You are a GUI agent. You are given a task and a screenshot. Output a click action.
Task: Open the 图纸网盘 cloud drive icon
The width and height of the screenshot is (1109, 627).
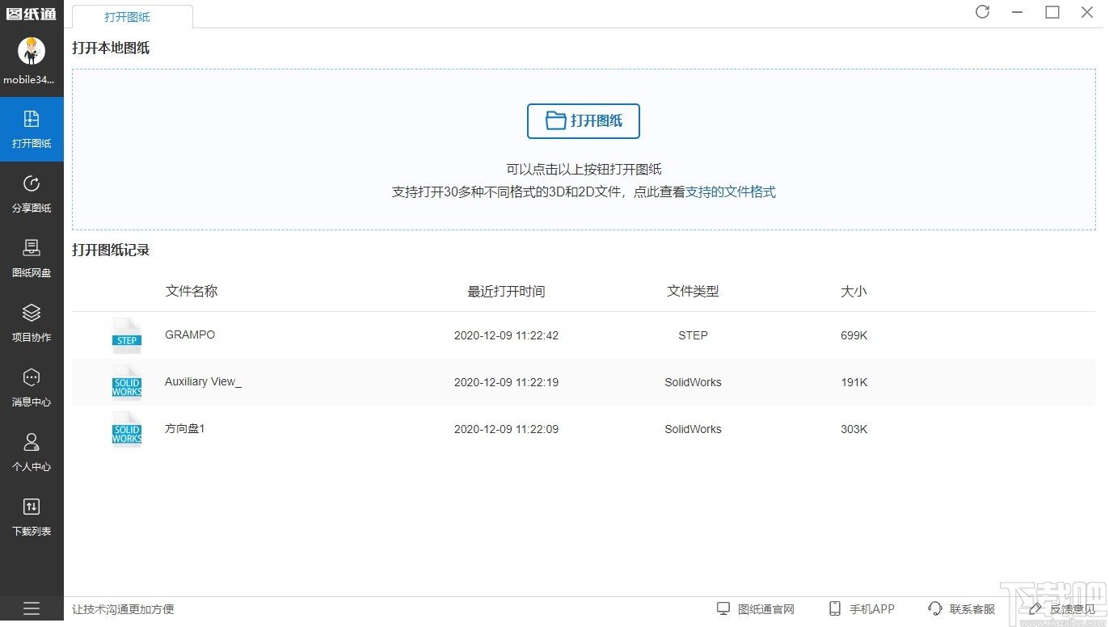(x=32, y=257)
